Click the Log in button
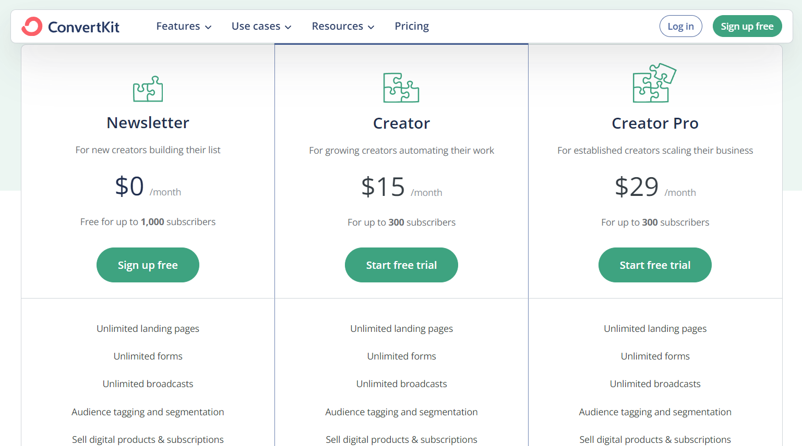This screenshot has width=802, height=446. pos(680,26)
